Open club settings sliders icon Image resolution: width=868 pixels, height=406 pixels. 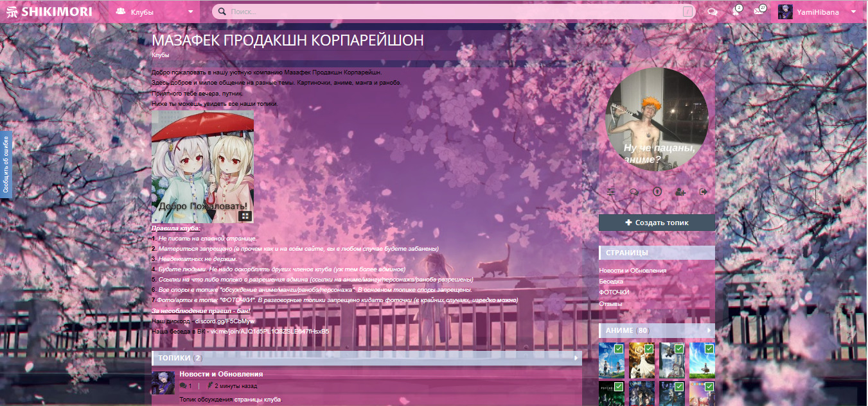(611, 191)
